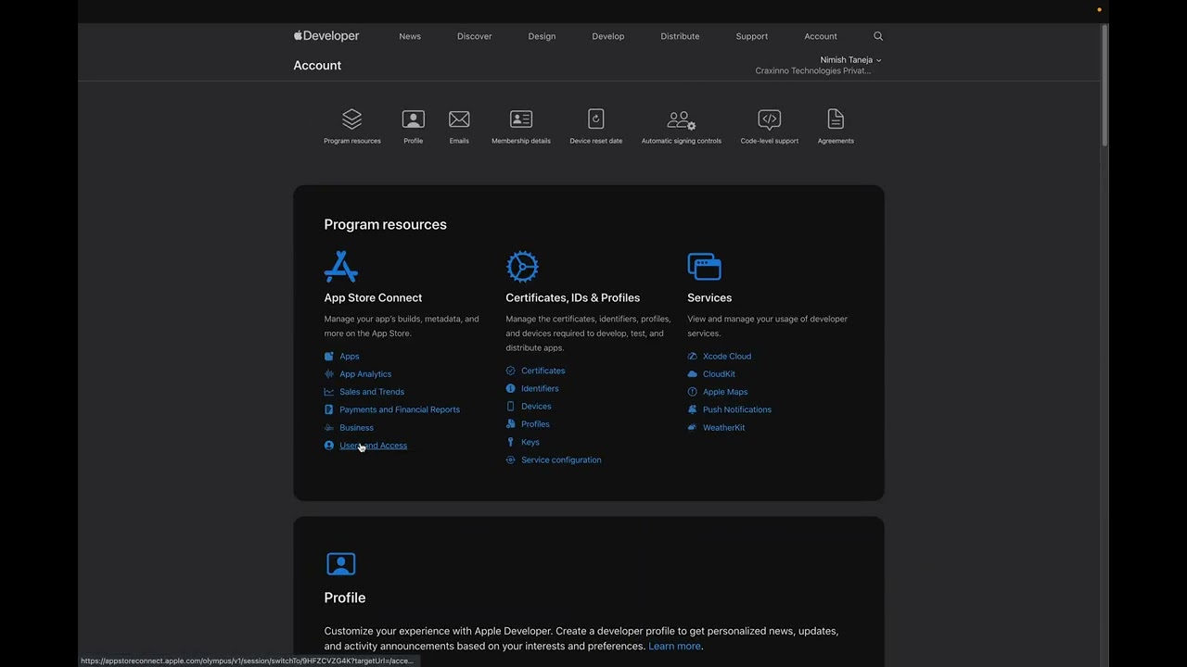This screenshot has height=667, width=1187.
Task: Click the Apple Developer logo
Action: pyautogui.click(x=326, y=36)
